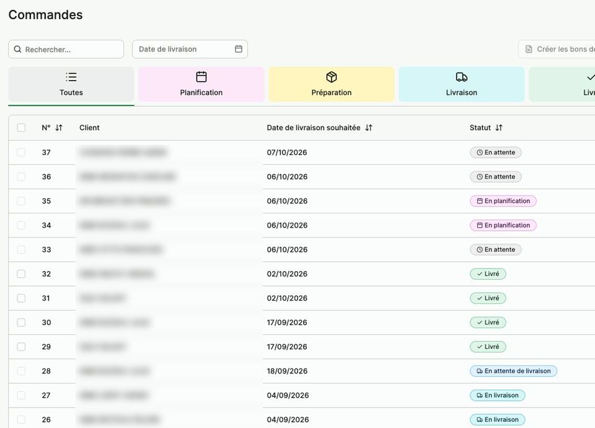Tick the checkbox for order 32
The height and width of the screenshot is (428, 595).
[x=21, y=274]
